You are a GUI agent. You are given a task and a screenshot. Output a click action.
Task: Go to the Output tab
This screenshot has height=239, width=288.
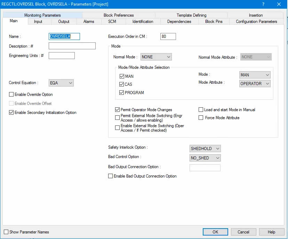point(64,22)
